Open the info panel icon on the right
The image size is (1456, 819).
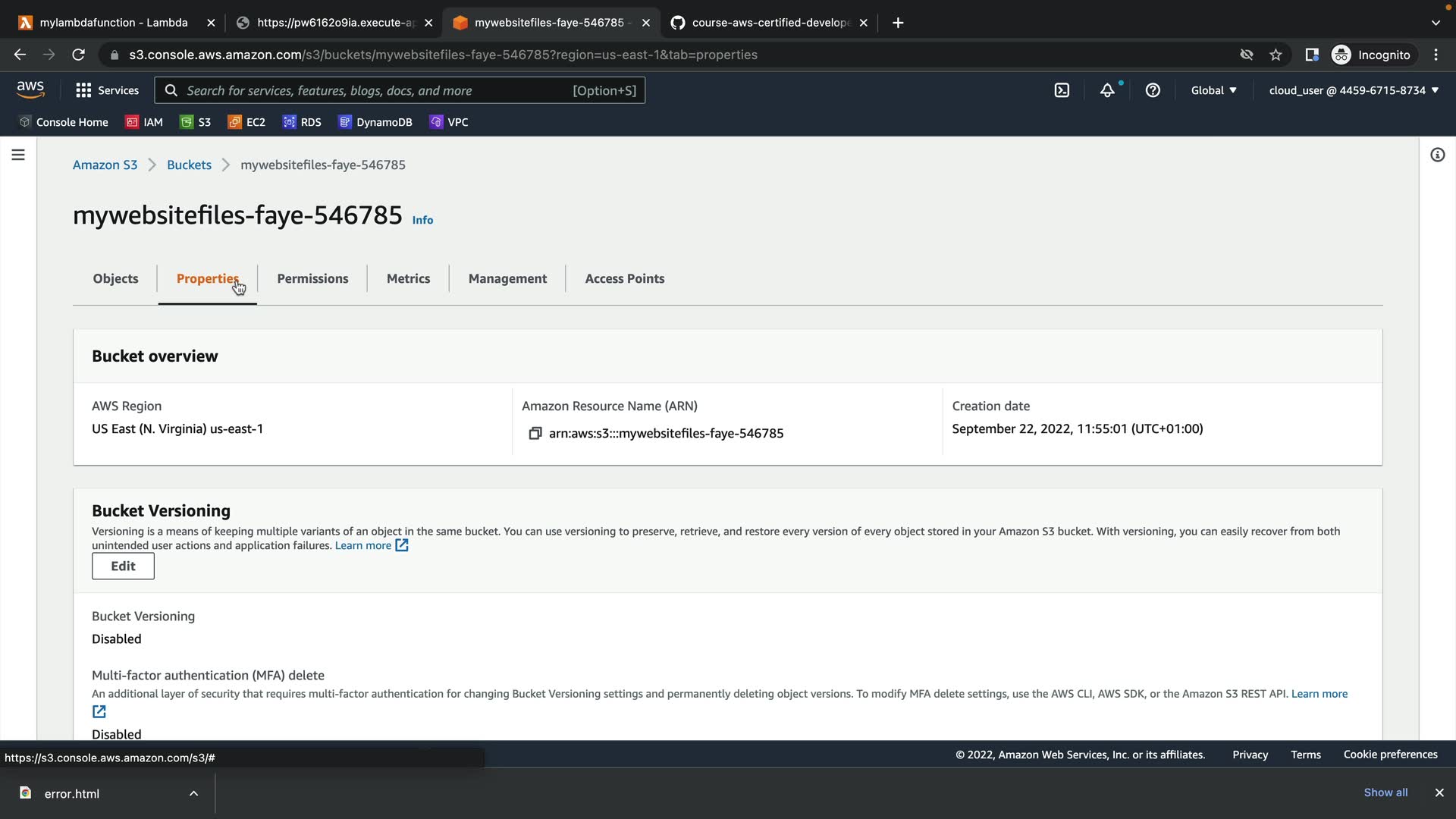coord(1437,155)
